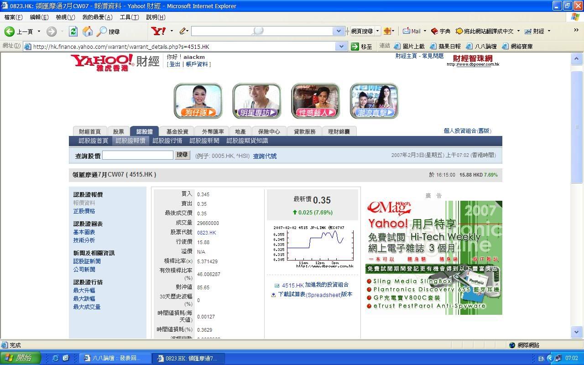
Task: Open the Y! logo dropdown arrow
Action: pos(172,31)
